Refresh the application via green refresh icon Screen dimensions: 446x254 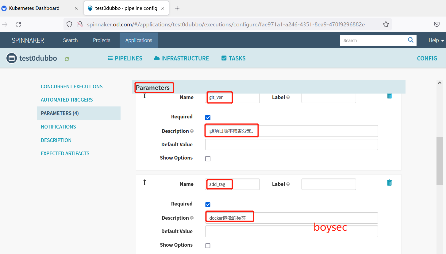(x=67, y=59)
